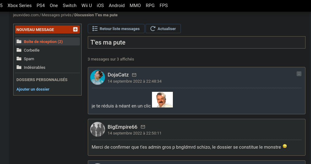Click the list icon in Retour liste messages
Image resolution: width=311 pixels, height=164 pixels.
pos(95,29)
